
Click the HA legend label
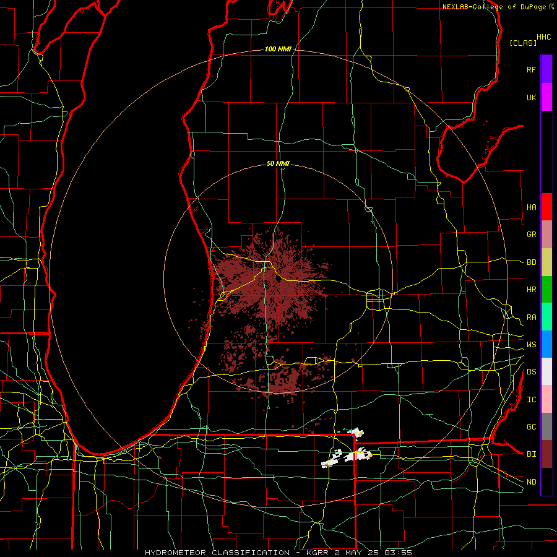click(x=531, y=207)
